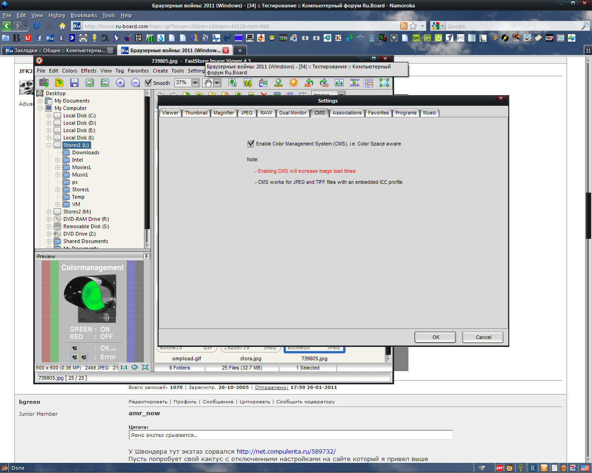Click the Редактировать link
Image resolution: width=592 pixels, height=473 pixels.
point(148,402)
